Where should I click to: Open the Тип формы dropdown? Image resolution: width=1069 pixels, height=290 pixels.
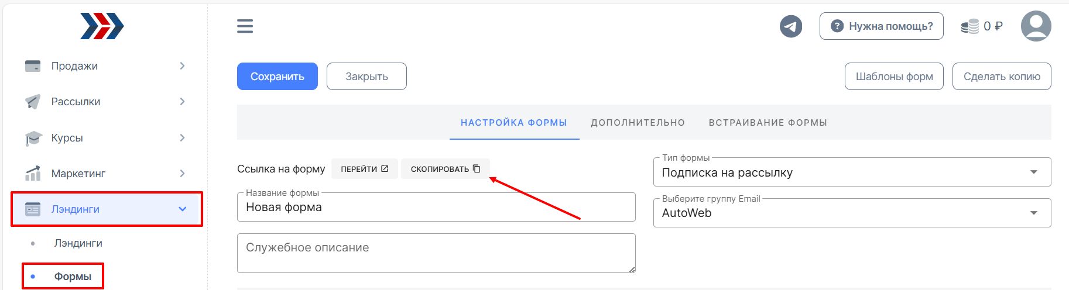[852, 172]
